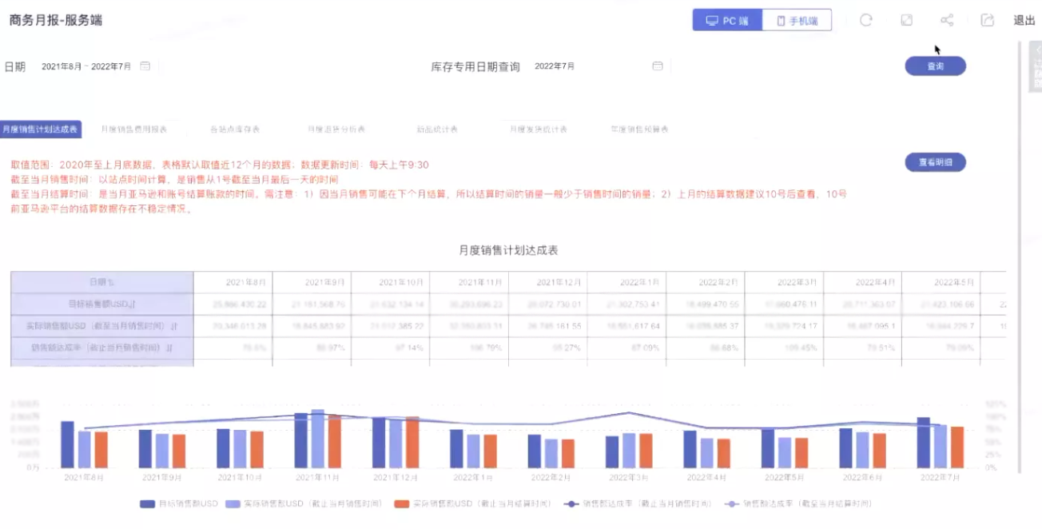
Task: Click the 2022年7月 chart axis label
Action: coord(939,477)
